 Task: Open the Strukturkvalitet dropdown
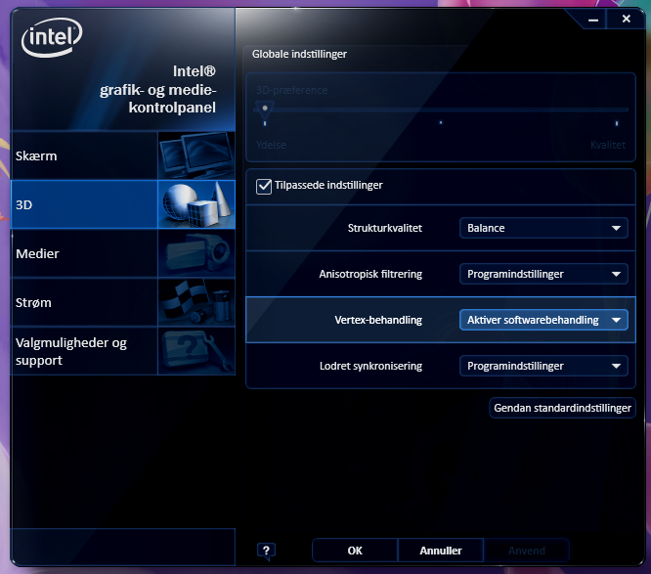(x=543, y=228)
